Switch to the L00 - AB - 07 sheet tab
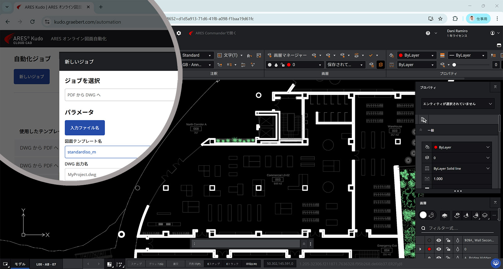 pos(46,264)
